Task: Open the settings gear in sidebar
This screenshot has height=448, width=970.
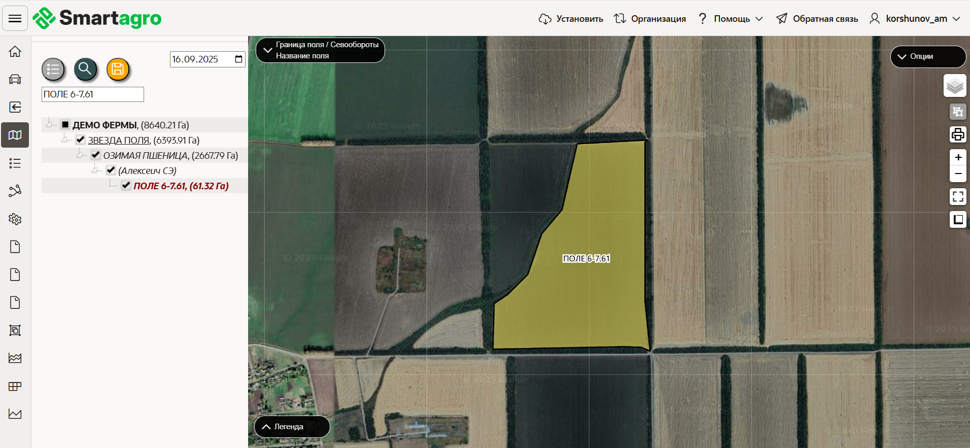Action: click(x=15, y=219)
